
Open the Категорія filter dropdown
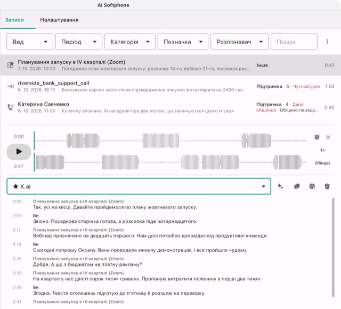(x=130, y=41)
